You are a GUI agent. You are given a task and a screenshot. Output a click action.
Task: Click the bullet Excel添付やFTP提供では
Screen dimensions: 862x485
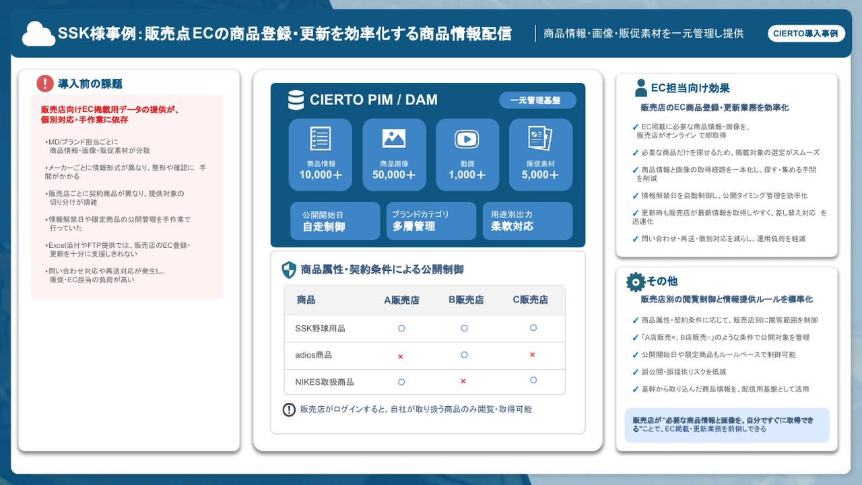click(x=118, y=250)
